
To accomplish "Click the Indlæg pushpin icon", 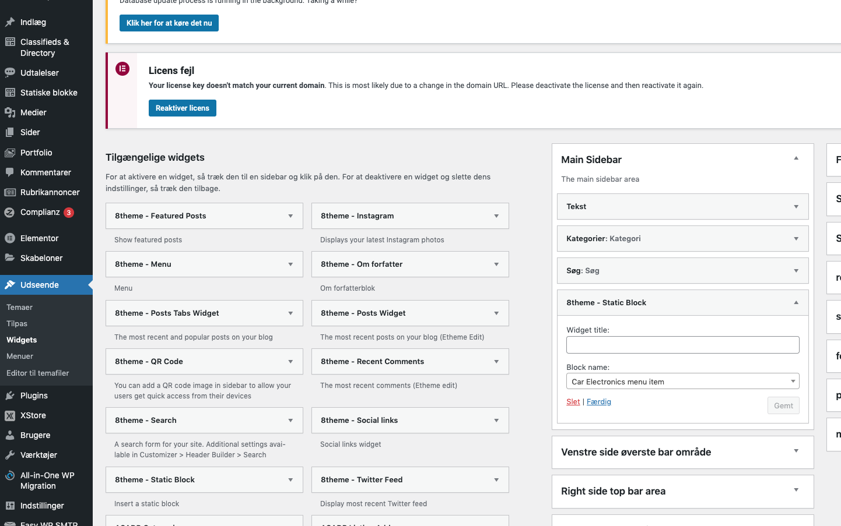I will [x=10, y=22].
